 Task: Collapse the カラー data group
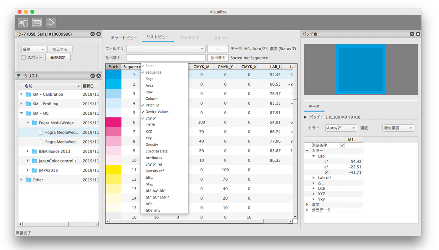[308, 151]
